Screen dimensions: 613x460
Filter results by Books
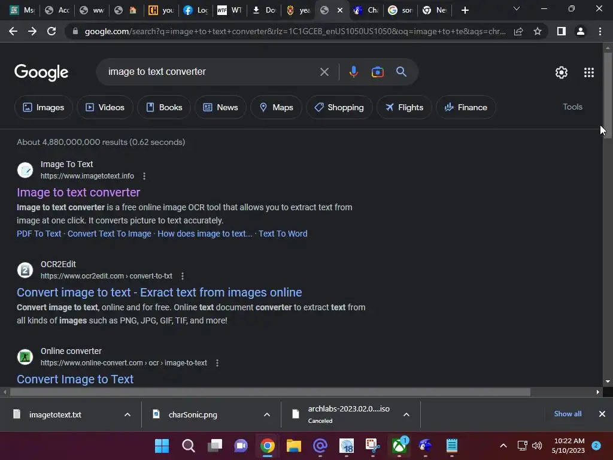coord(164,107)
